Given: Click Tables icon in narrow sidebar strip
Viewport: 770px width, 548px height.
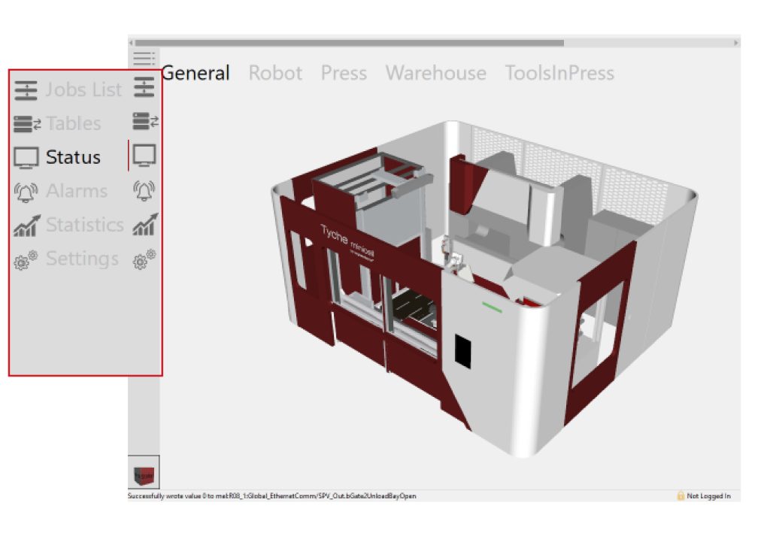Looking at the screenshot, I should pyautogui.click(x=144, y=122).
